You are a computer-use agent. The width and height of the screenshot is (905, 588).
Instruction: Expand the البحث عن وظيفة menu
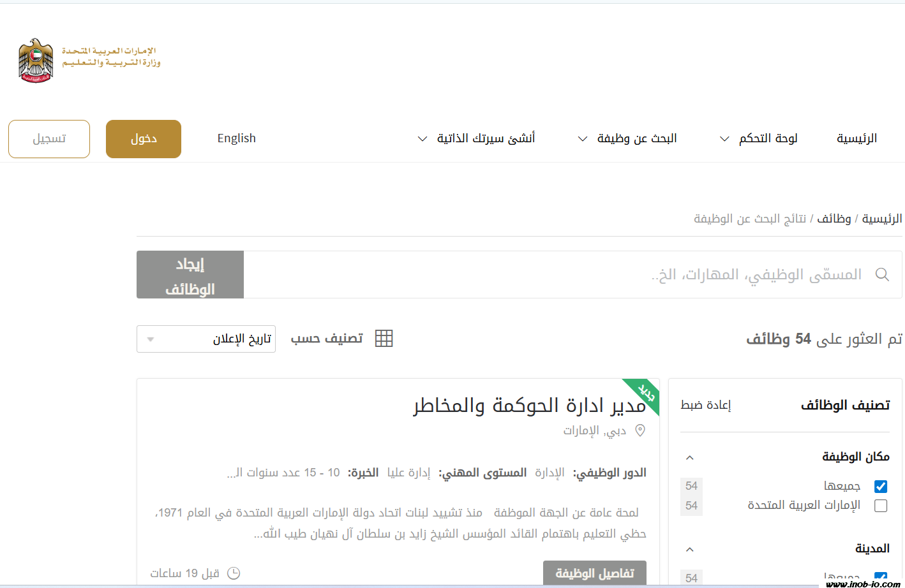coord(627,139)
